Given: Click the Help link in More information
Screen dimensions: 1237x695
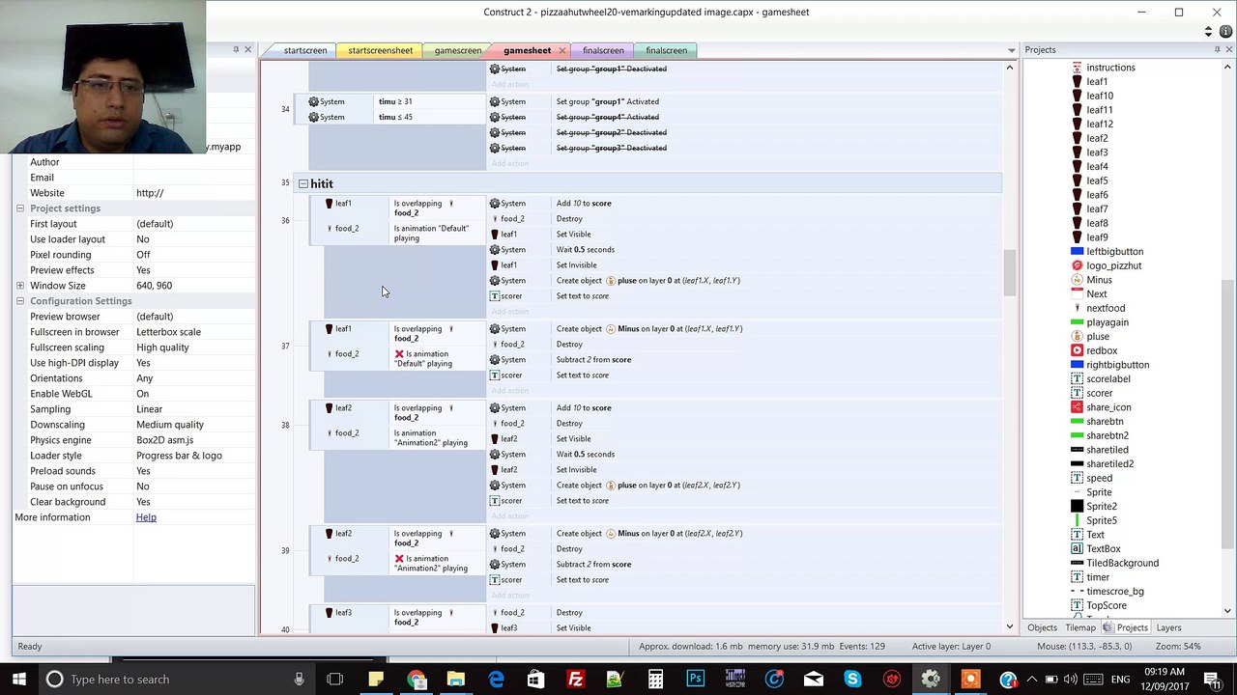Looking at the screenshot, I should tap(146, 517).
